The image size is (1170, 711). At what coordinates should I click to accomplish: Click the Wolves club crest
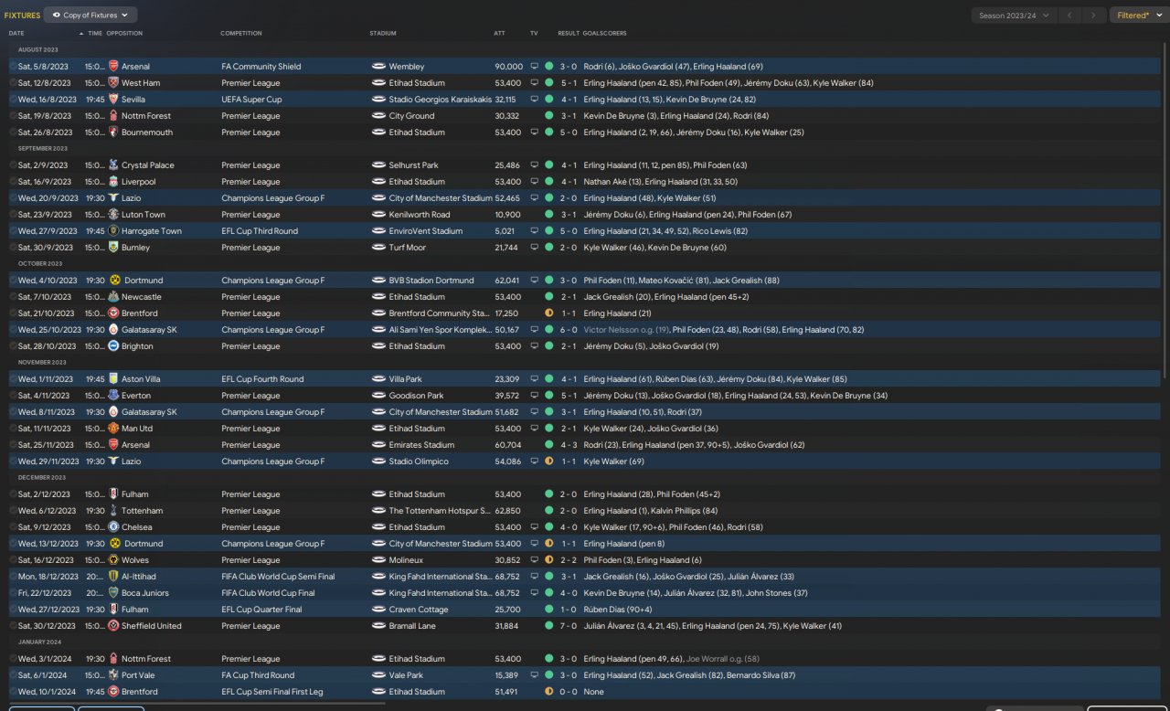[x=113, y=560]
